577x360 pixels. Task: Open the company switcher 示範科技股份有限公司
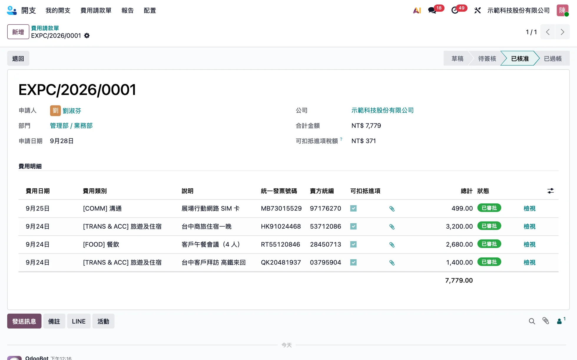(x=518, y=10)
